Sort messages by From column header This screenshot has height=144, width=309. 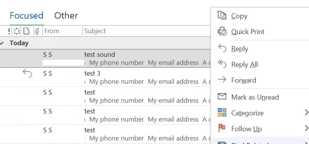52,31
